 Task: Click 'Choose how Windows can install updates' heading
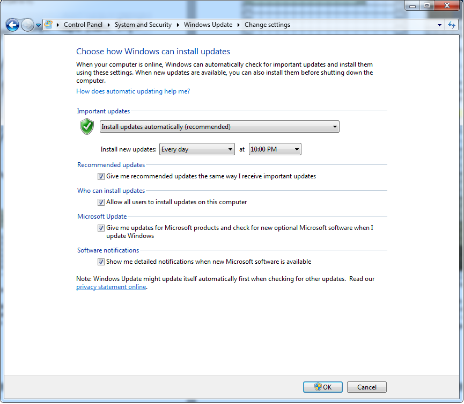[153, 51]
